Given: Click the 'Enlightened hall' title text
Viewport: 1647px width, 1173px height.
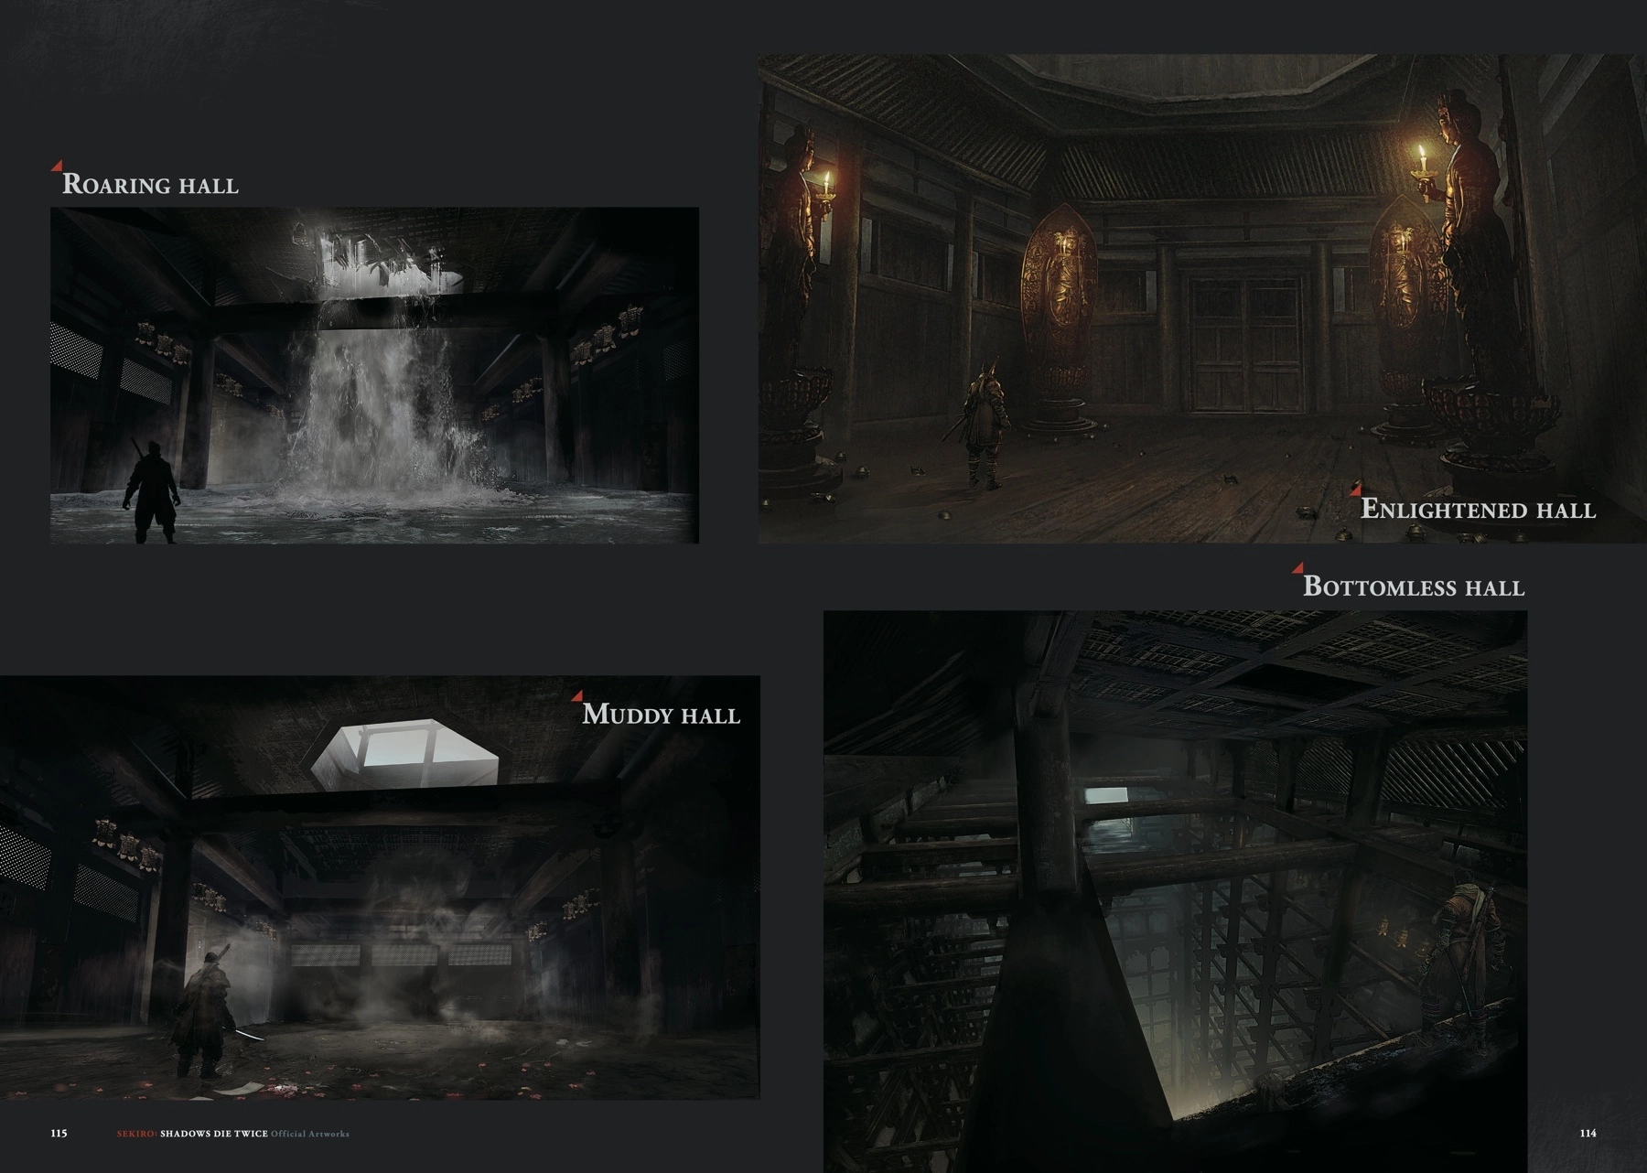Looking at the screenshot, I should coord(1478,509).
